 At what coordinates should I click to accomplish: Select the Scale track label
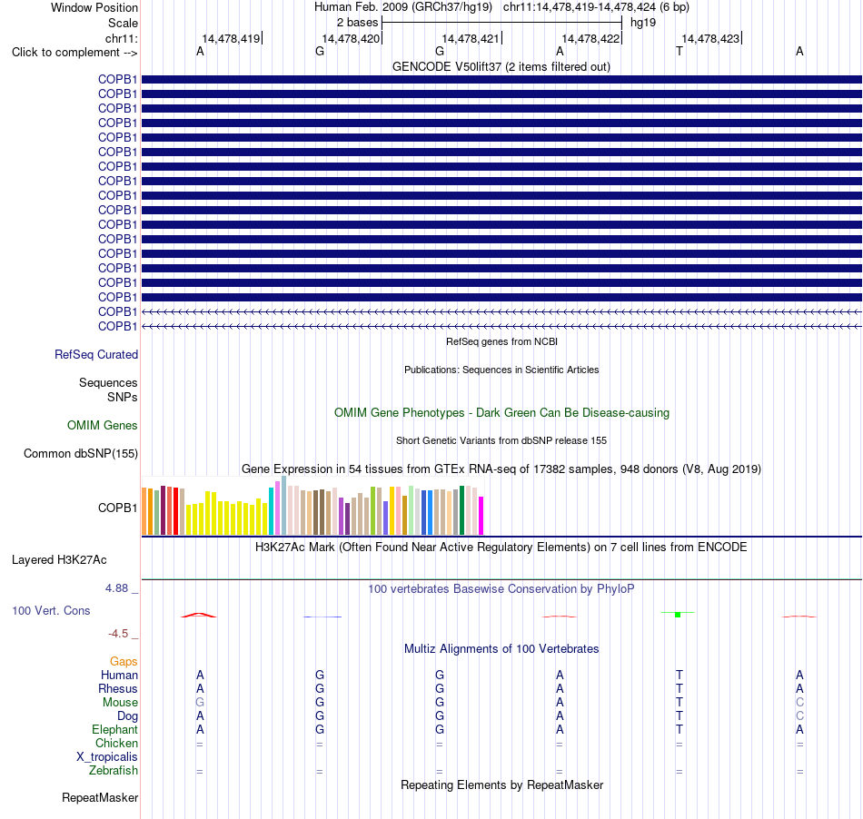[x=123, y=23]
